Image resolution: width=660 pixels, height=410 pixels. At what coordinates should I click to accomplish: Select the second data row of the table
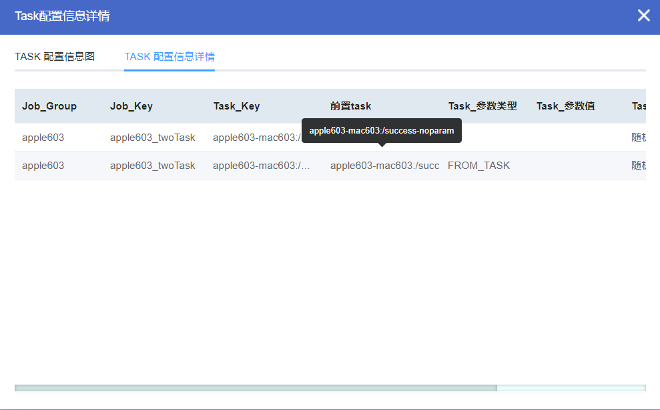[100, 165]
